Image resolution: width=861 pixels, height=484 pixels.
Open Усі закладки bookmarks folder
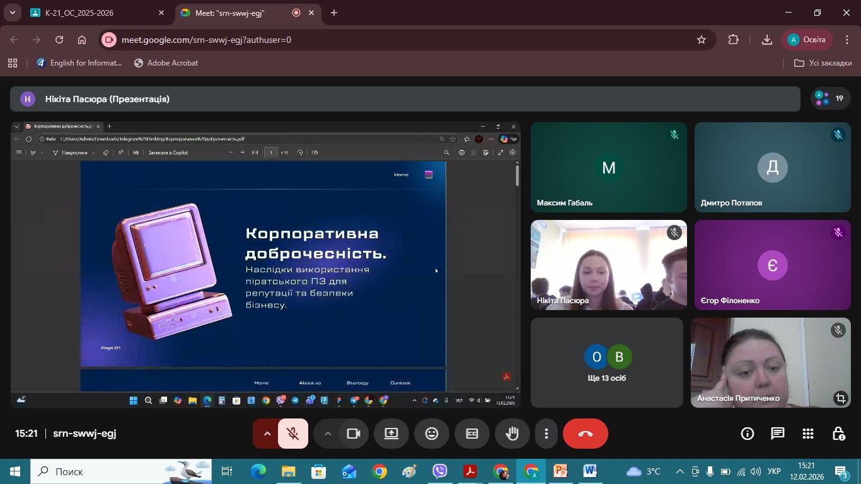pos(823,63)
